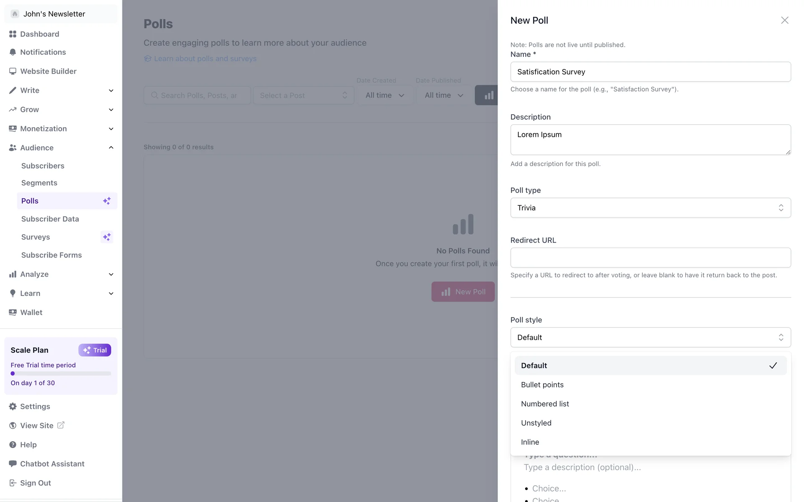Viewport: 804px width, 502px height.
Task: Choose Numbered list style option
Action: tap(544, 404)
